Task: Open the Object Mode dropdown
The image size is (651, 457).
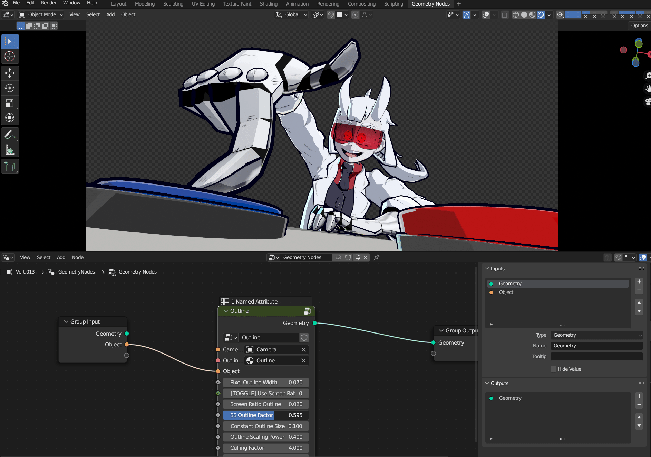Action: click(x=41, y=14)
